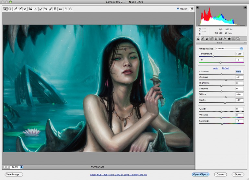The height and width of the screenshot is (180, 249).
Task: Toggle full screen mode icon
Action: [x=192, y=9]
